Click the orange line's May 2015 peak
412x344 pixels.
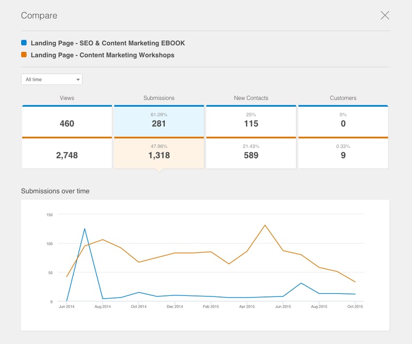265,225
